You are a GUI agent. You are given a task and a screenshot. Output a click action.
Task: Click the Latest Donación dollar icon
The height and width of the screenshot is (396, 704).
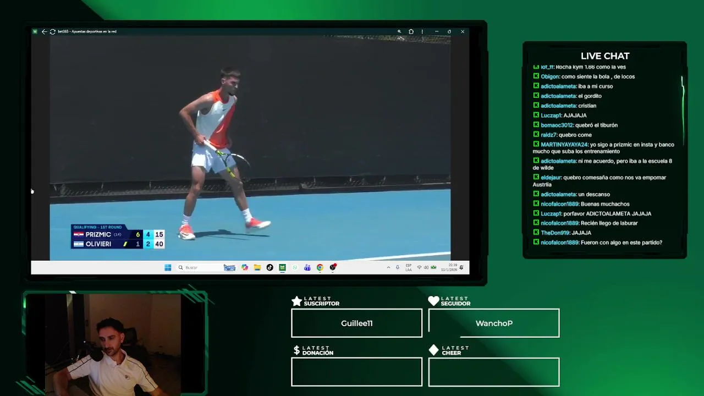296,350
